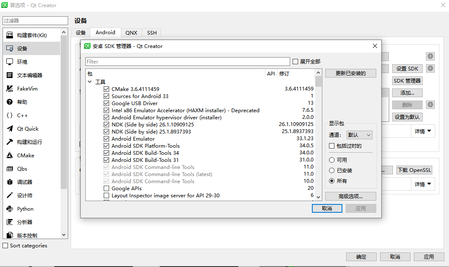This screenshot has height=267, width=449.
Task: Sort packages by the 修订 column header
Action: coord(296,74)
